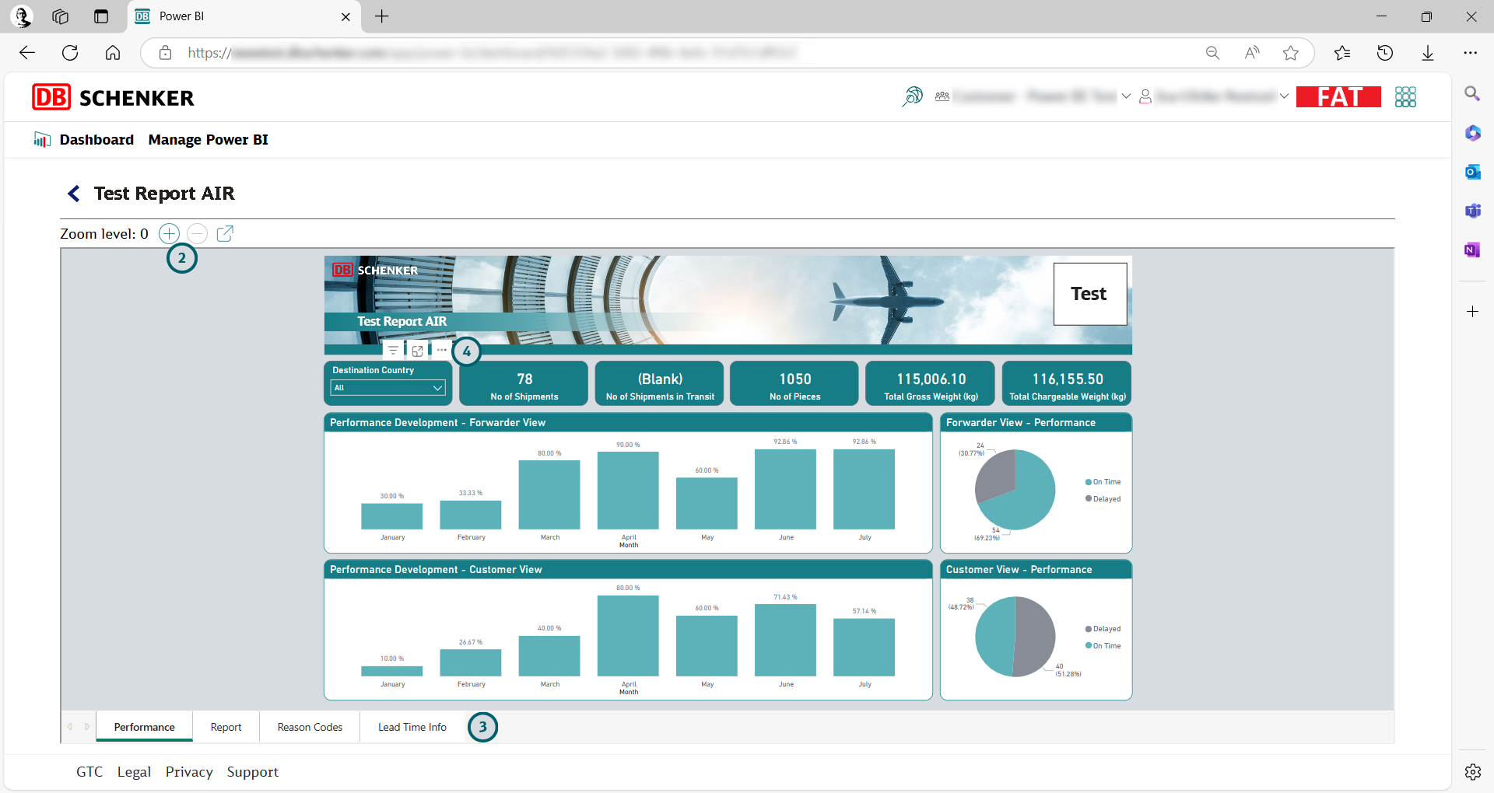Zoom in on the report
1494x793 pixels.
coord(168,233)
